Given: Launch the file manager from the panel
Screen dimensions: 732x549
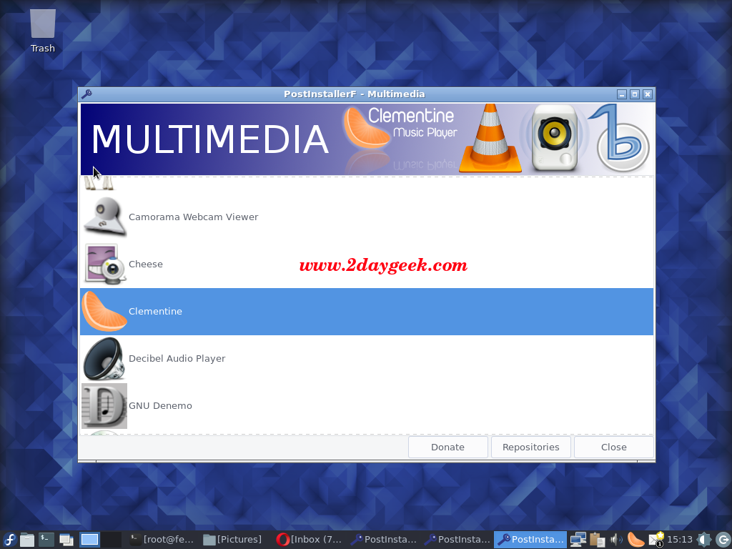Looking at the screenshot, I should click(27, 540).
